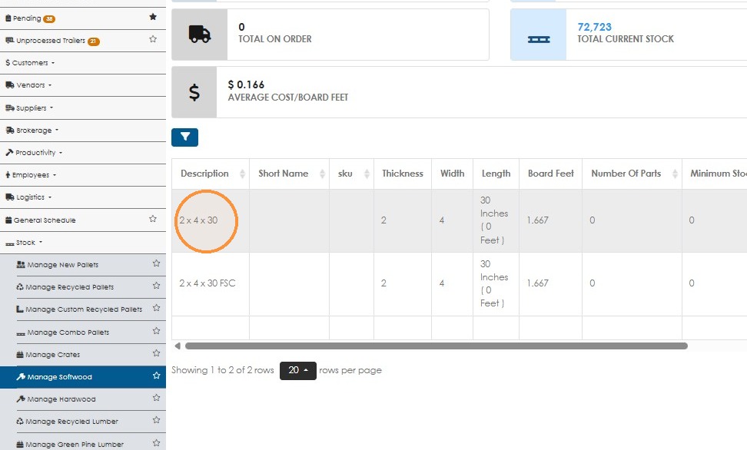Star the Manage New Pallets item
747x450 pixels.
156,263
